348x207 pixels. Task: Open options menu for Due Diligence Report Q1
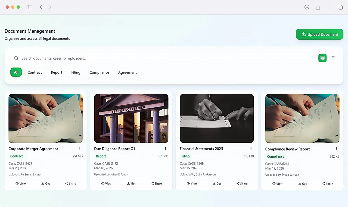click(x=166, y=148)
